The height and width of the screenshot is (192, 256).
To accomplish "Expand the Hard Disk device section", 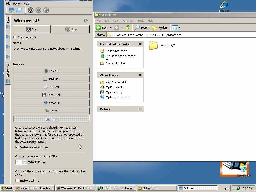I will (x=51, y=79).
